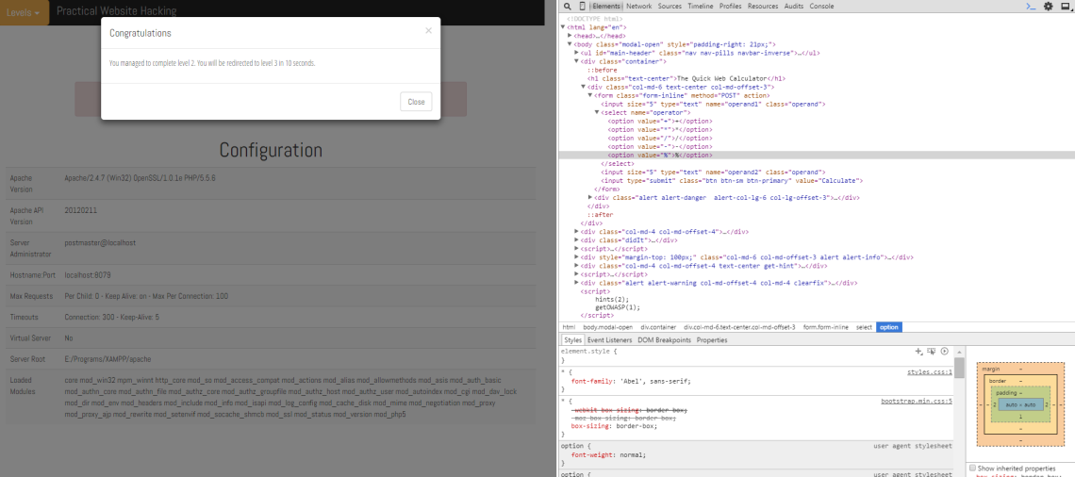The height and width of the screenshot is (477, 1075).
Task: Open DevTools settings gear
Action: click(x=1049, y=7)
